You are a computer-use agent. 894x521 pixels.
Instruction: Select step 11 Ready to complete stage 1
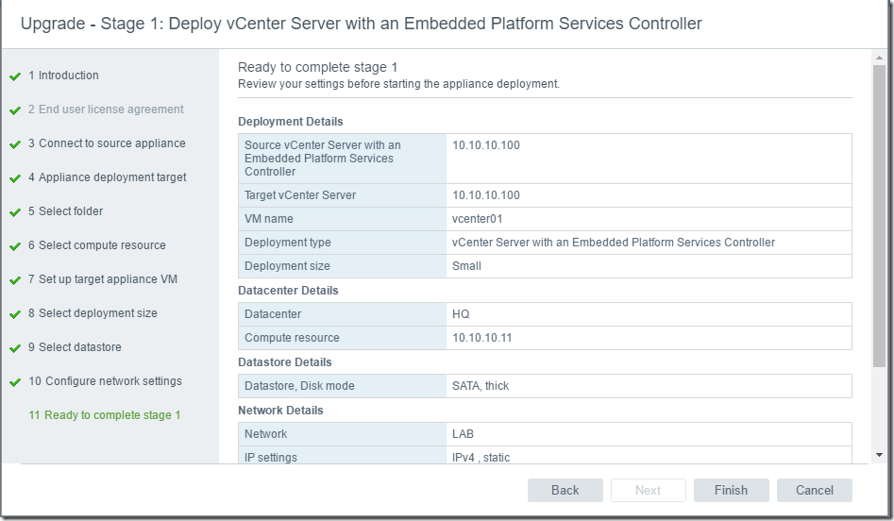coord(105,415)
